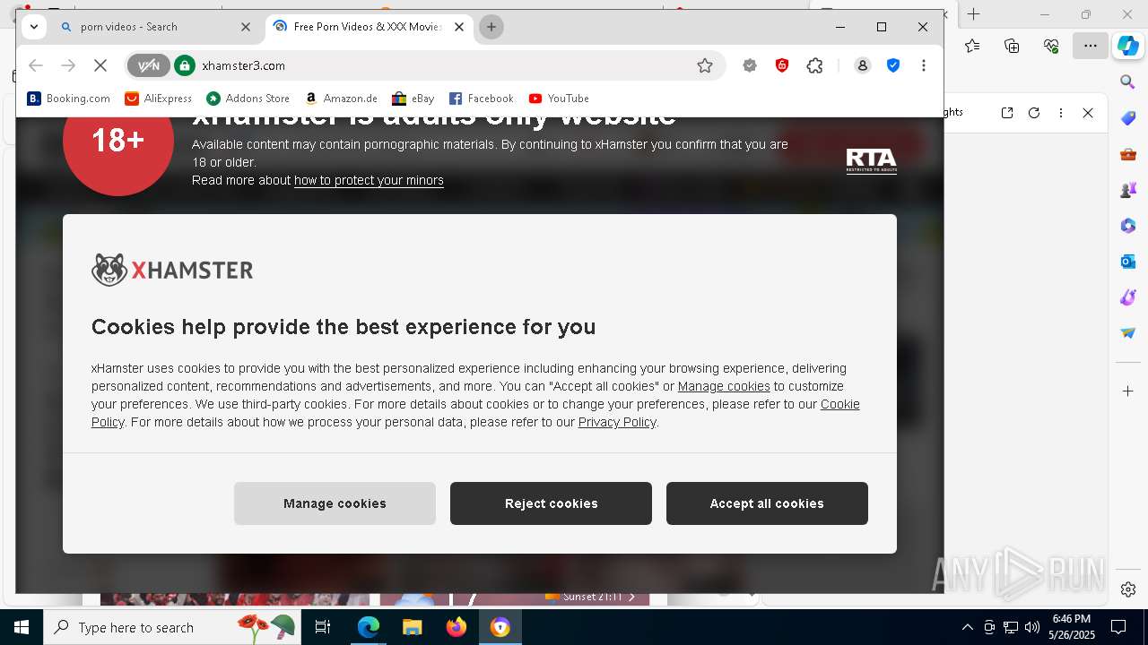This screenshot has width=1148, height=645.
Task: Click the Reject cookies button
Action: tap(551, 503)
